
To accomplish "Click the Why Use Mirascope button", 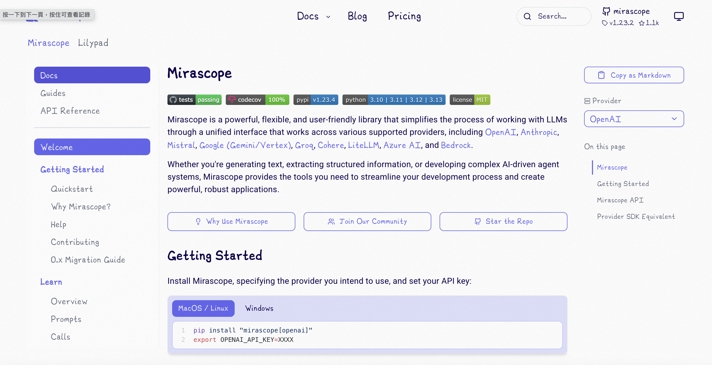I will tap(231, 222).
